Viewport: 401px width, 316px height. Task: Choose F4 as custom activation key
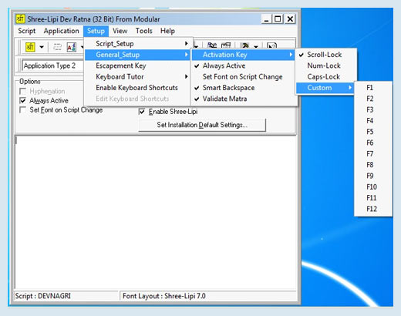(x=373, y=121)
